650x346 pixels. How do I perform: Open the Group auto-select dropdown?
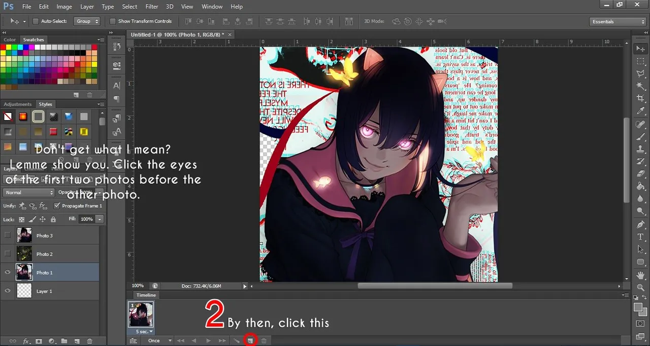[x=87, y=21]
